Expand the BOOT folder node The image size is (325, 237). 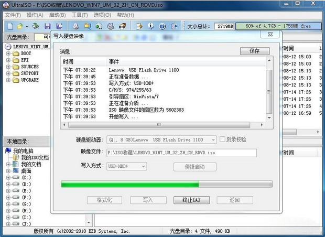tap(8, 53)
